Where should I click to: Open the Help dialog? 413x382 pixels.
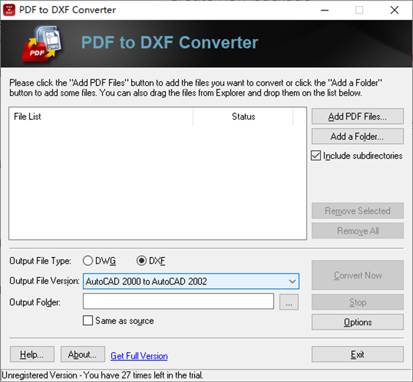pos(32,354)
